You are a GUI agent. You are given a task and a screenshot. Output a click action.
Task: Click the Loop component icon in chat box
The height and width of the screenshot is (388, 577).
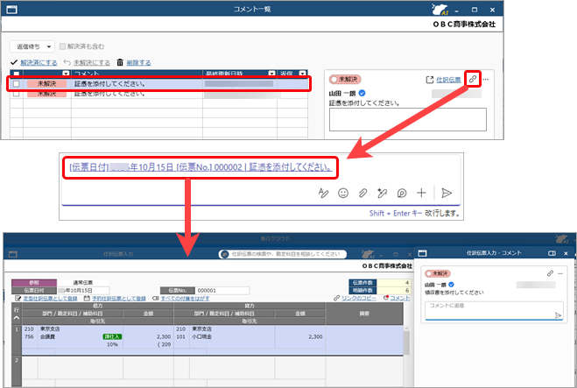click(402, 193)
